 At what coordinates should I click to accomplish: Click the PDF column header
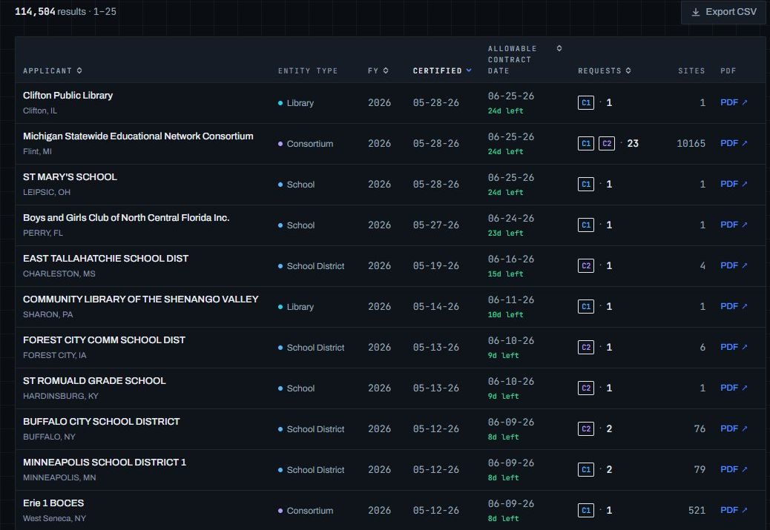pos(728,70)
